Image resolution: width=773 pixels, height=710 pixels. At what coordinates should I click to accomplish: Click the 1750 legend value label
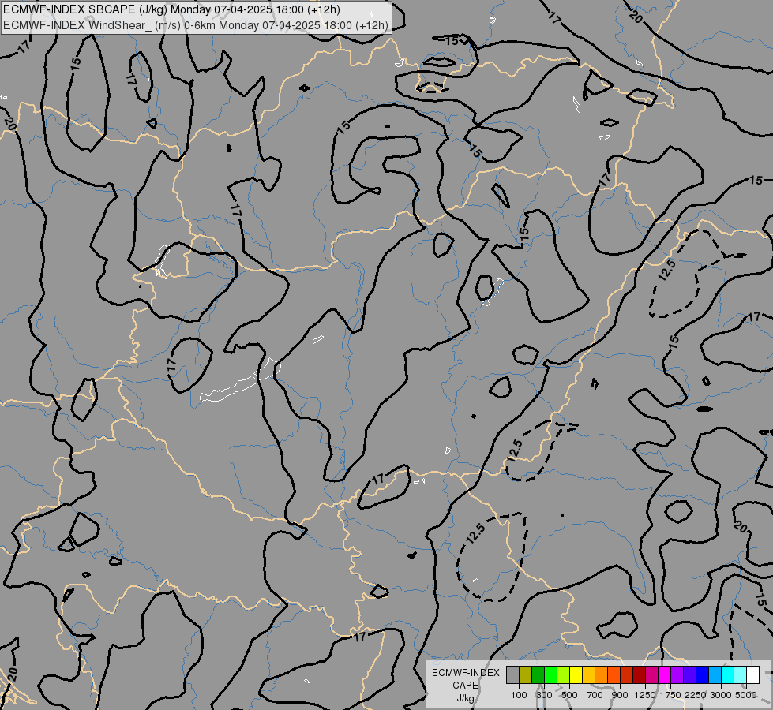[x=670, y=695]
